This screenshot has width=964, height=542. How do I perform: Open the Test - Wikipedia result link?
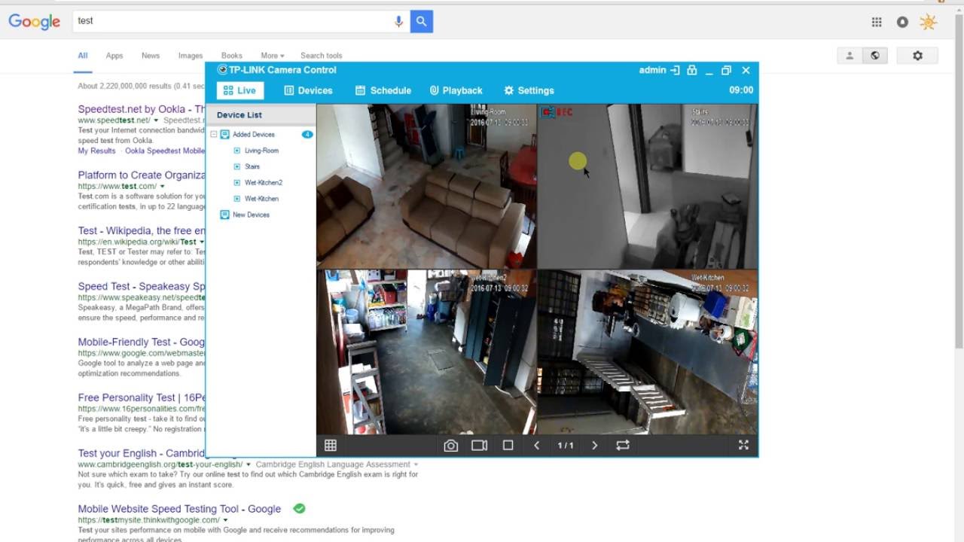coord(142,231)
